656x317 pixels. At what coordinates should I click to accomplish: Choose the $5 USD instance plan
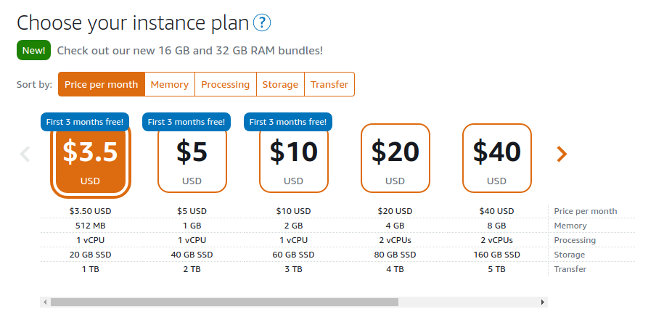[x=192, y=160]
